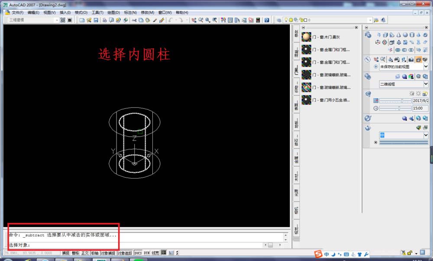433x261 pixels.
Task: Toggle 对象捕捉 (Object Snap) in status bar
Action: (x=108, y=253)
